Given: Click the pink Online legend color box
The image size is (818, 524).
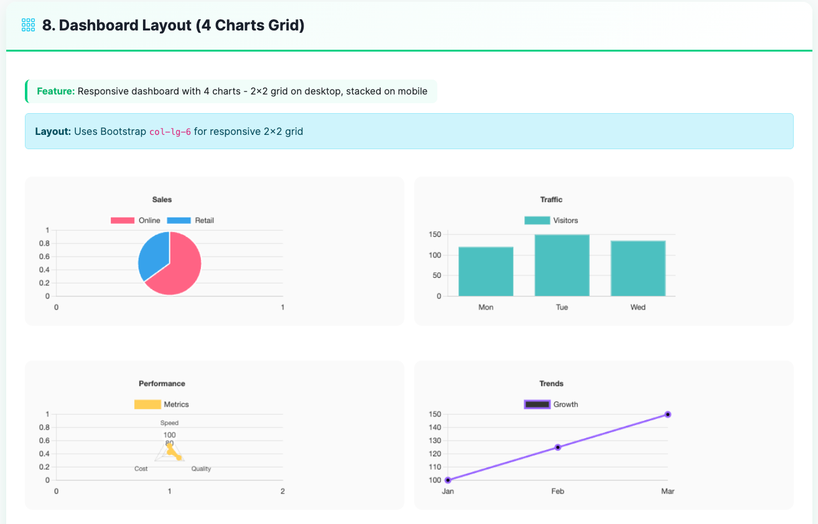Looking at the screenshot, I should tap(123, 221).
